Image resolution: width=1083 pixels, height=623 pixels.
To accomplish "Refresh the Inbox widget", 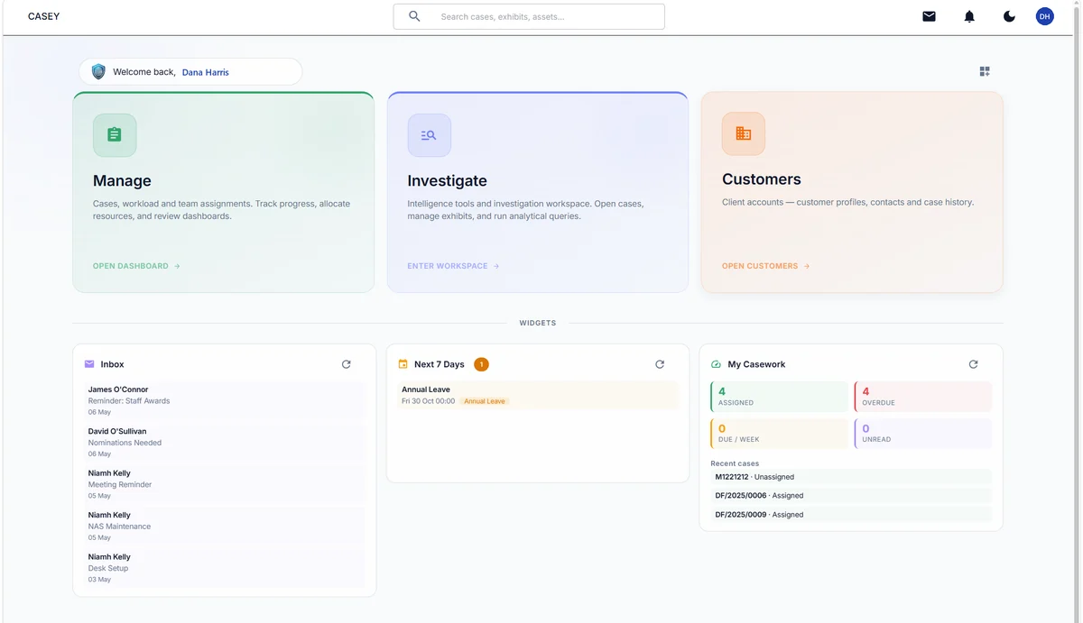I will coord(346,364).
